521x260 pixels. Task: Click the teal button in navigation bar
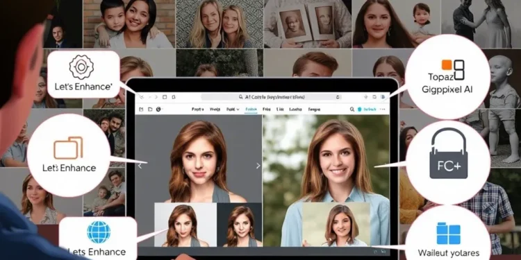pyautogui.click(x=367, y=110)
